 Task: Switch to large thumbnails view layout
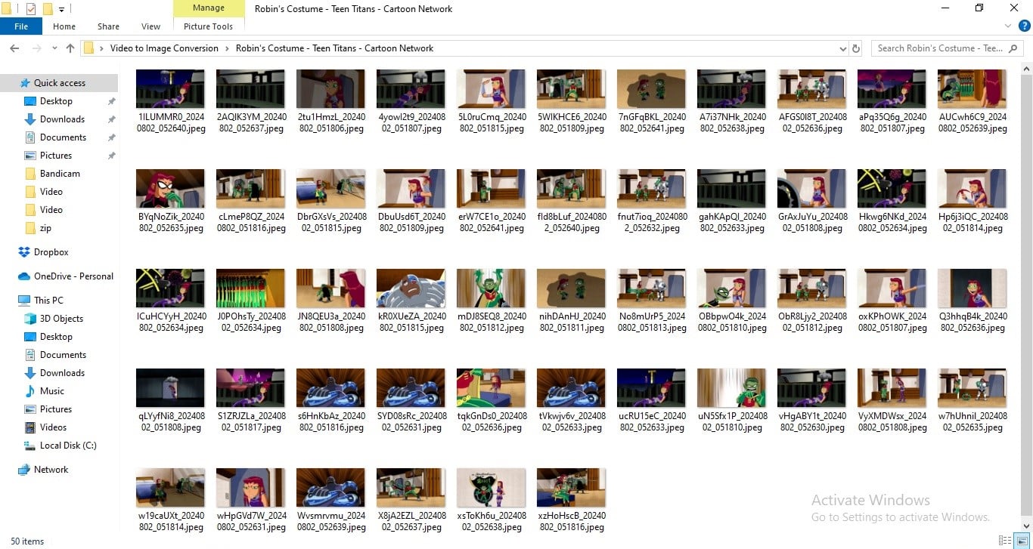[1021, 541]
